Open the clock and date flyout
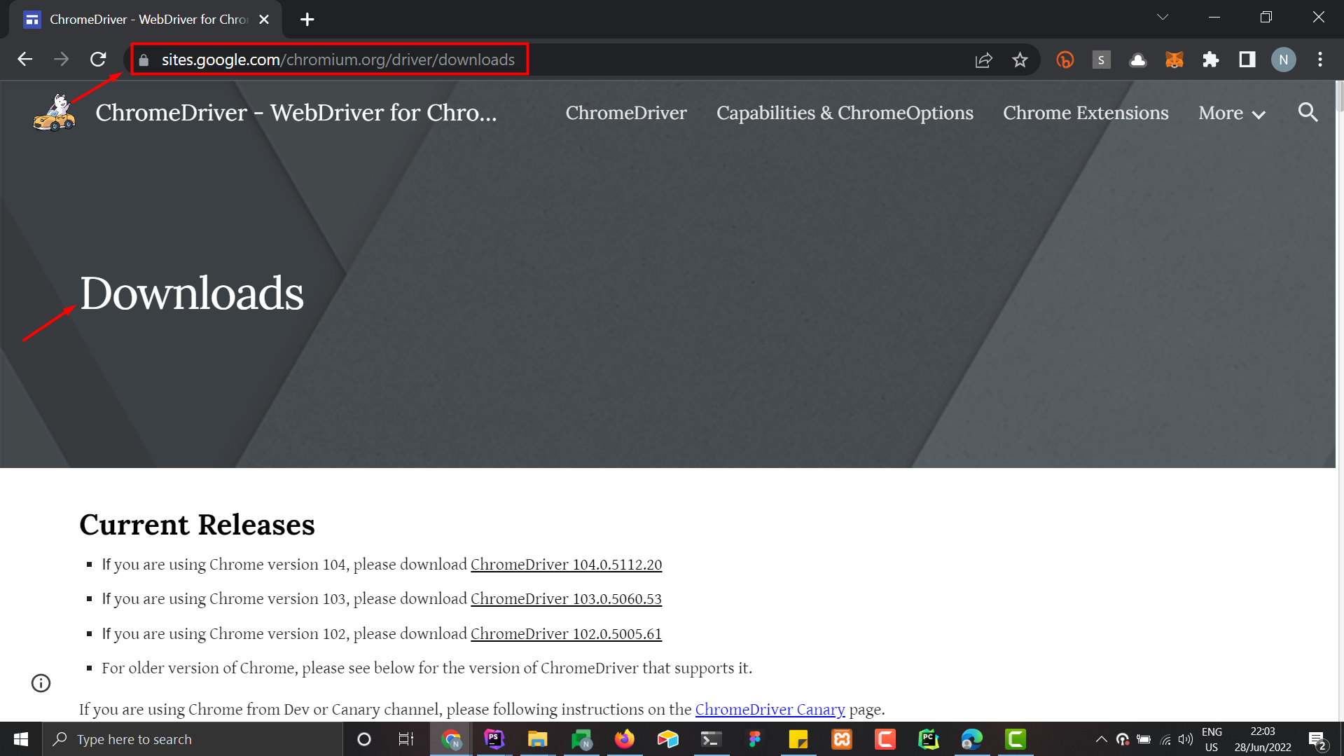 point(1263,739)
